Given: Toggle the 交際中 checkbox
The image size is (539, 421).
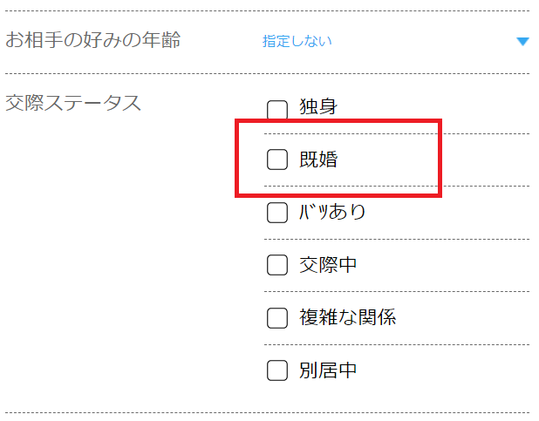Looking at the screenshot, I should [277, 266].
